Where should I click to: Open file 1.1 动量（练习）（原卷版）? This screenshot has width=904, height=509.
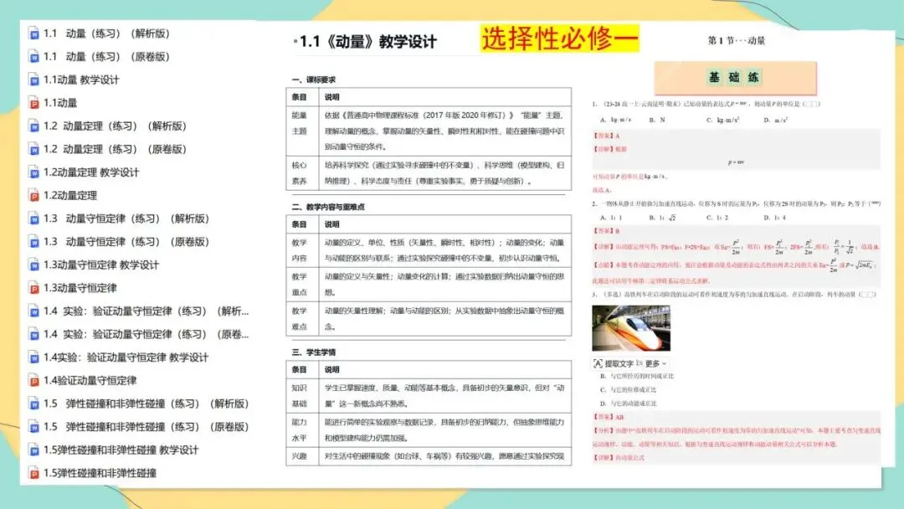point(106,56)
